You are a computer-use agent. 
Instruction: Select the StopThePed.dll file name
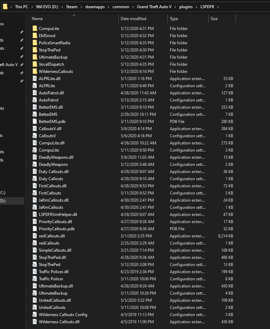pyautogui.click(x=52, y=257)
